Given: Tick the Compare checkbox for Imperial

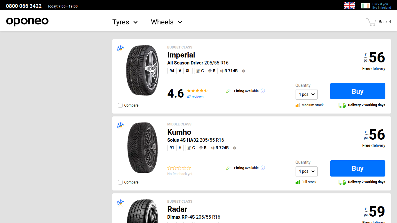Looking at the screenshot, I should point(120,105).
